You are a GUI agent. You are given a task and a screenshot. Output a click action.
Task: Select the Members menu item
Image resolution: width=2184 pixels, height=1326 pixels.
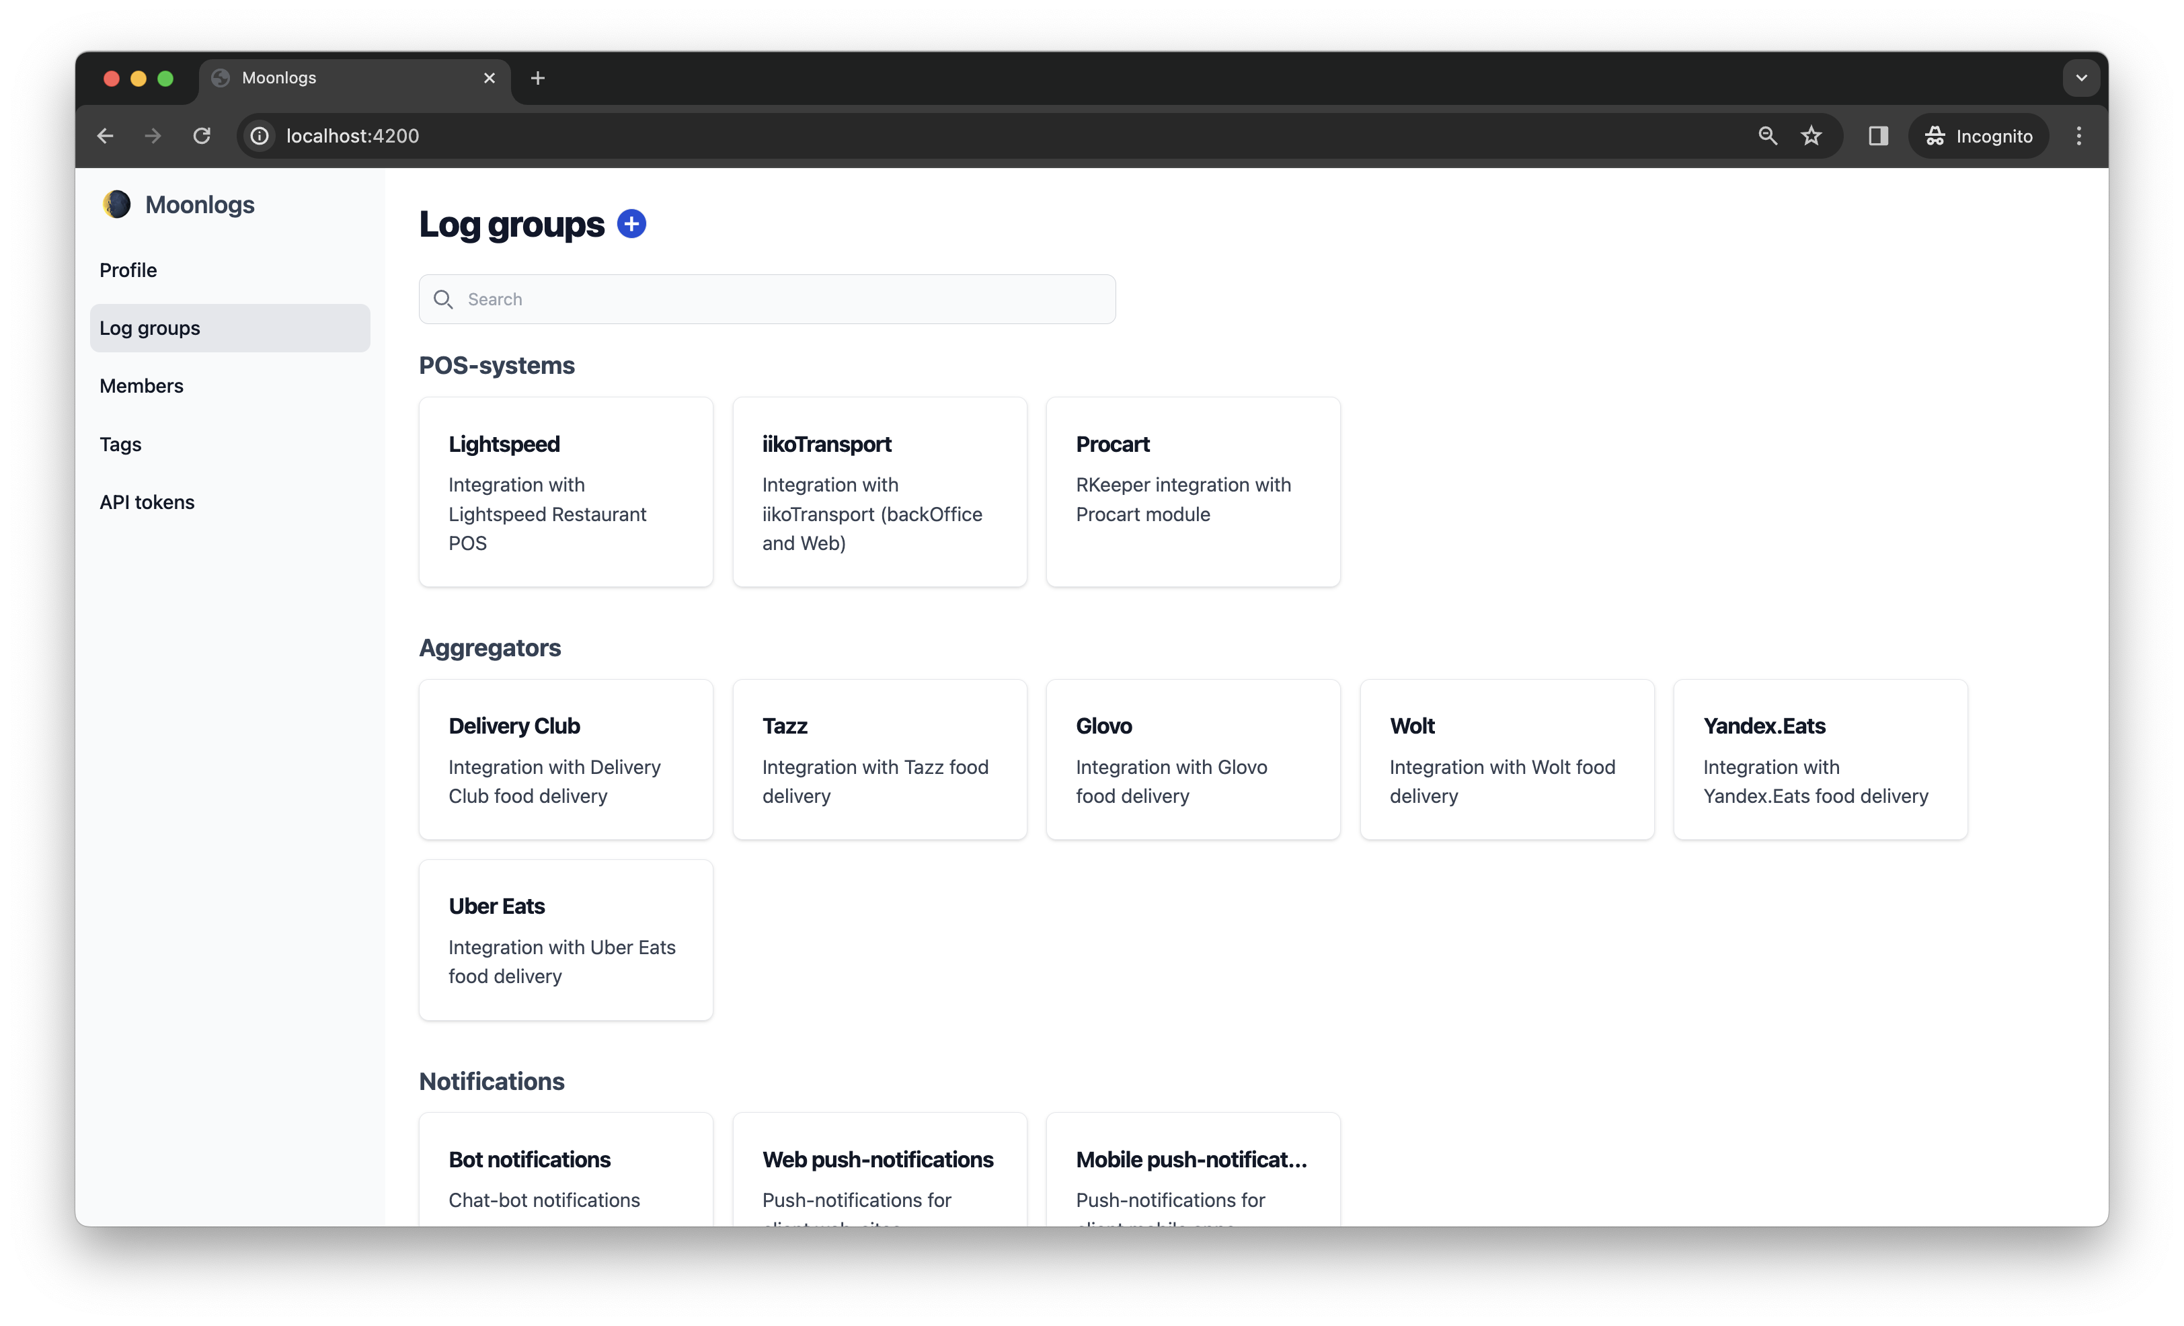click(142, 385)
